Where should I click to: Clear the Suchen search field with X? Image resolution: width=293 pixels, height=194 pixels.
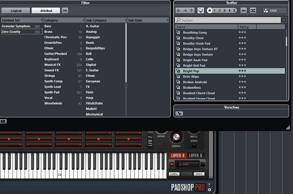click(284, 20)
